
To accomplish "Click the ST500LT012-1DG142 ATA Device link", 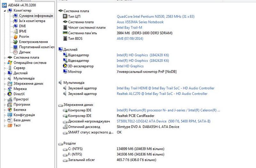I will [x=141, y=122].
